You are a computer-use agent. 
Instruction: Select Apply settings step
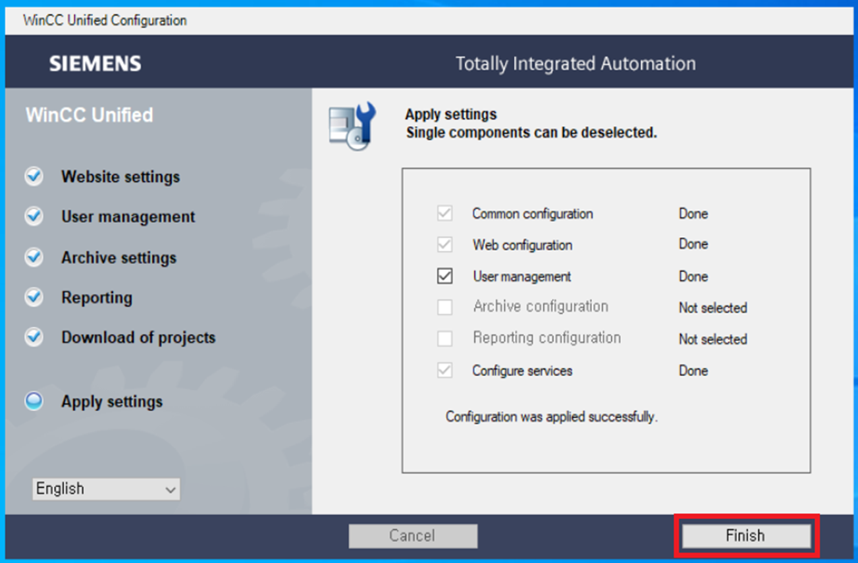pos(112,402)
